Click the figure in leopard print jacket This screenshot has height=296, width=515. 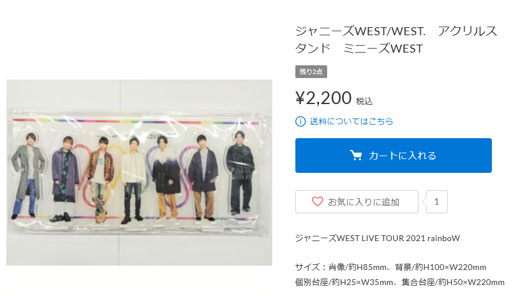100,180
